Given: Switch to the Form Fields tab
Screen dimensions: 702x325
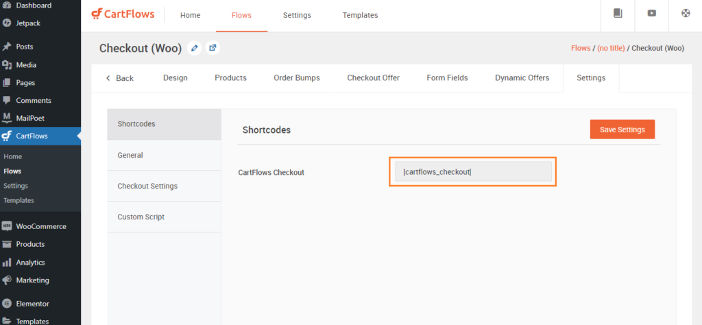Looking at the screenshot, I should pyautogui.click(x=447, y=78).
